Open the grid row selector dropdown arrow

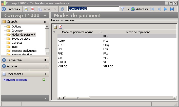pyautogui.click(x=54, y=32)
